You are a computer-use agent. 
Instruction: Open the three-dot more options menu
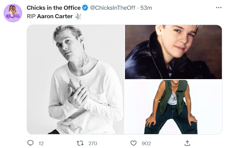point(219,8)
